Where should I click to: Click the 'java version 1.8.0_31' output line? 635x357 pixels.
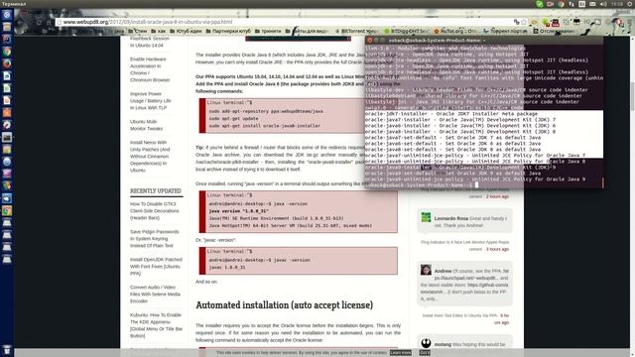point(238,211)
